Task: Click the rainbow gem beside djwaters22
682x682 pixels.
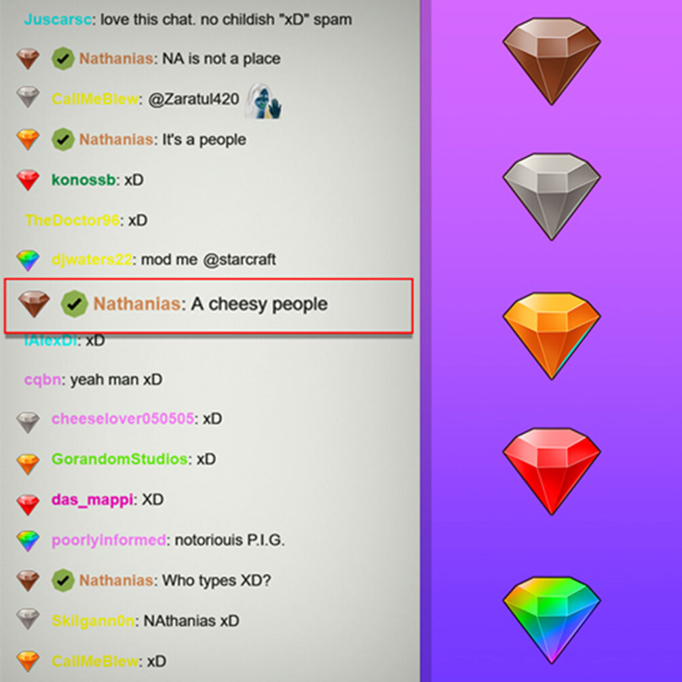Action: pos(28,261)
